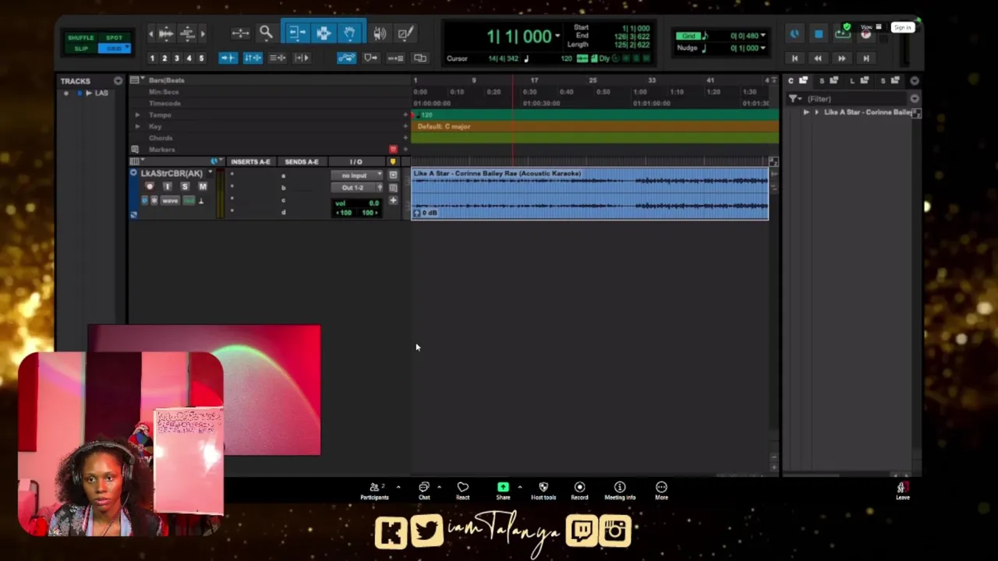998x561 pixels.
Task: Expand the Tempo ruler
Action: coord(138,115)
